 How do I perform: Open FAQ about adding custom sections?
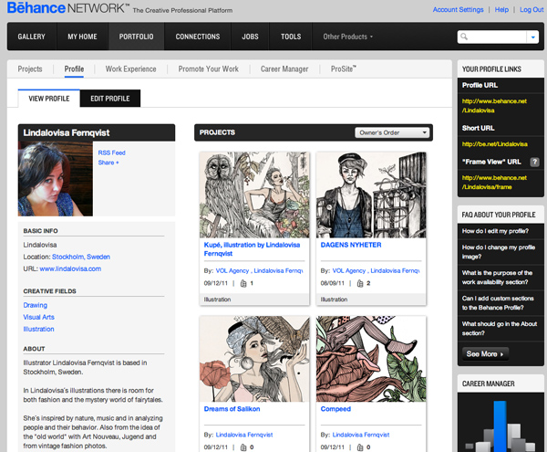tap(498, 303)
